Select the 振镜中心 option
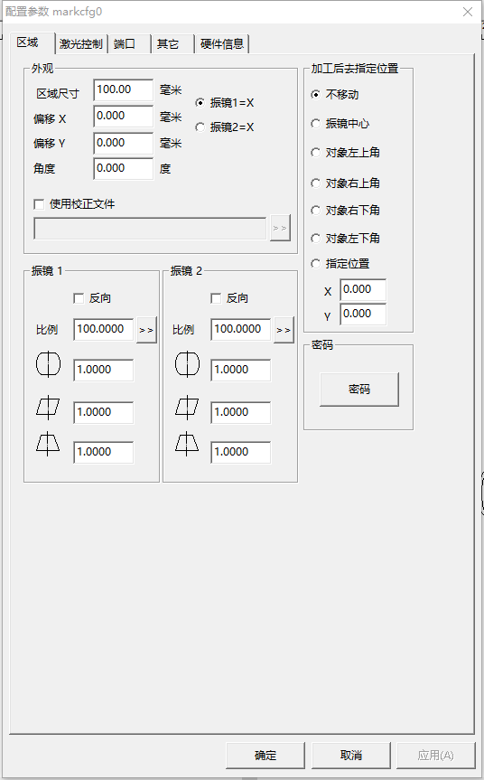The width and height of the screenshot is (484, 780). [x=340, y=123]
